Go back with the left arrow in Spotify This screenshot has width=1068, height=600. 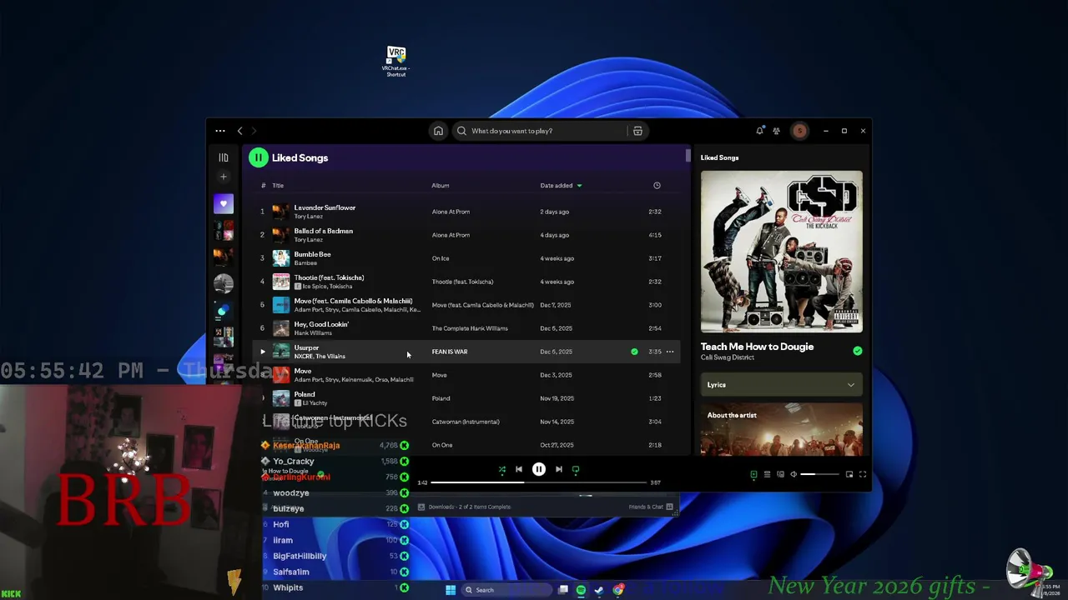pyautogui.click(x=239, y=131)
